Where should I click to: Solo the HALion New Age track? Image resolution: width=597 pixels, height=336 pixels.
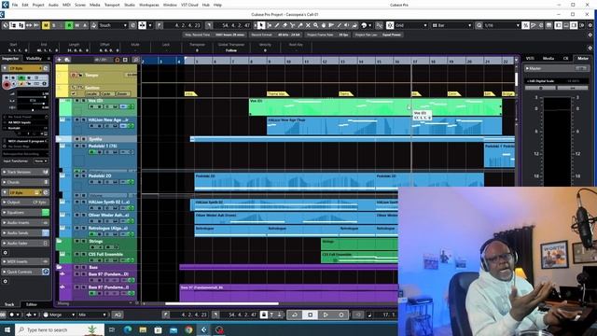click(83, 120)
